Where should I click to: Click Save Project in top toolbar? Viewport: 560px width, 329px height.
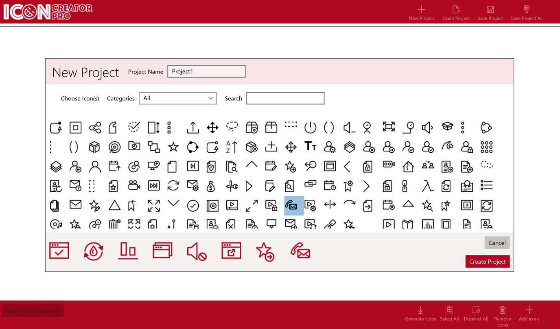coord(490,13)
